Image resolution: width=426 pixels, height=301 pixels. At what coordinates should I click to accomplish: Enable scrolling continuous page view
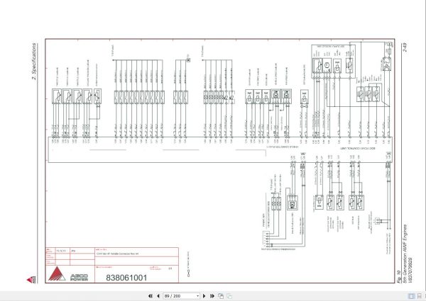click(x=420, y=296)
